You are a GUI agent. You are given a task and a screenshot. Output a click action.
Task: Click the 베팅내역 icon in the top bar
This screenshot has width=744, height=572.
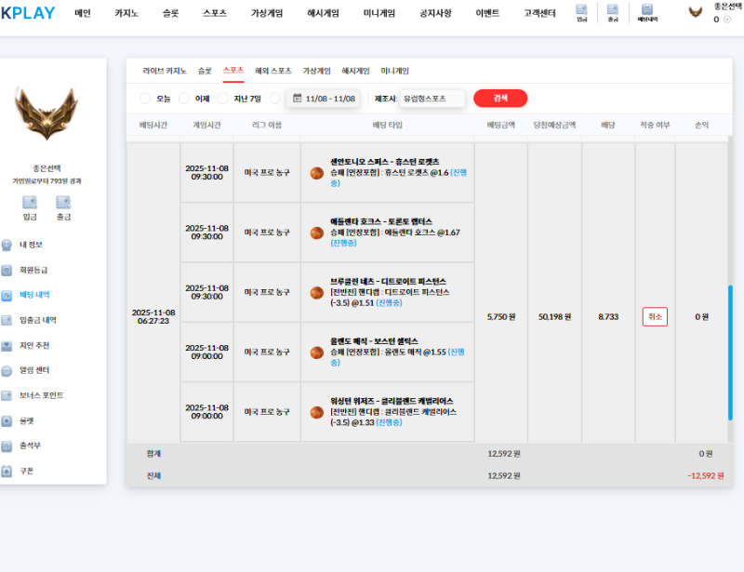tap(646, 10)
